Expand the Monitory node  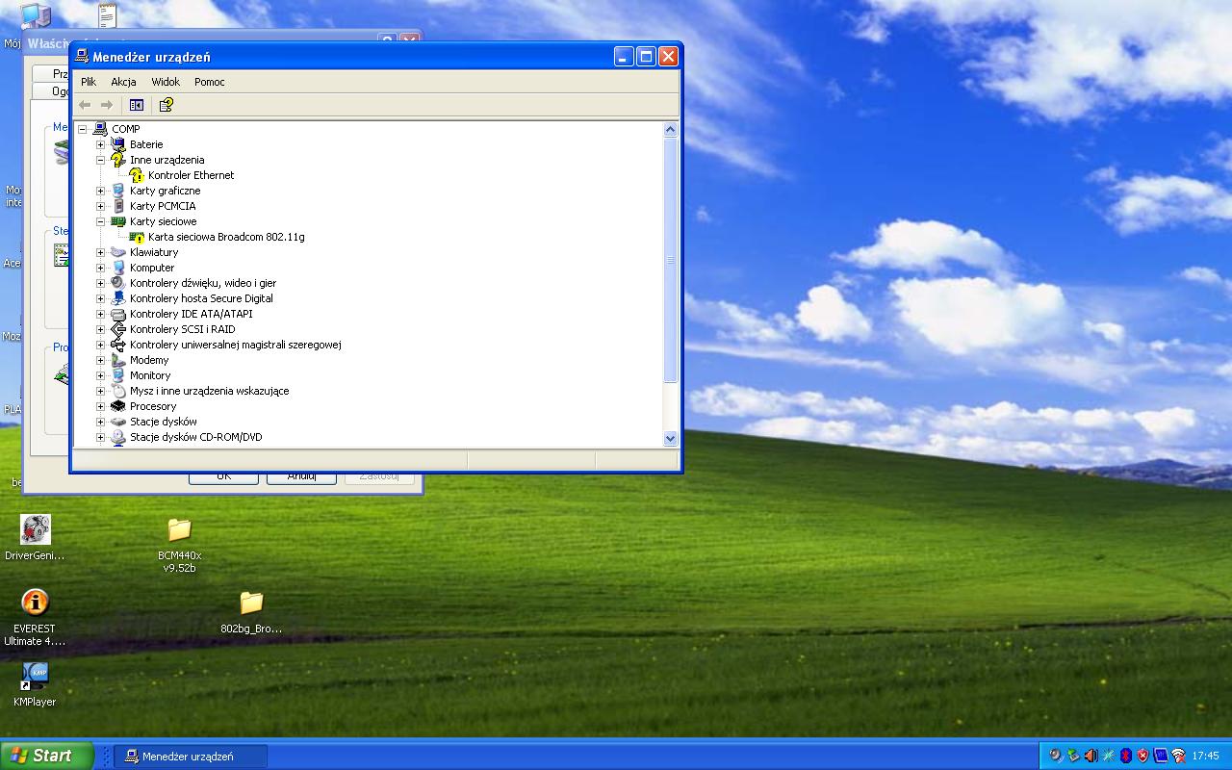[100, 375]
